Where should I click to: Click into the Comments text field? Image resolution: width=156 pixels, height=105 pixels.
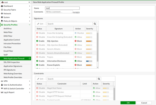59,12
